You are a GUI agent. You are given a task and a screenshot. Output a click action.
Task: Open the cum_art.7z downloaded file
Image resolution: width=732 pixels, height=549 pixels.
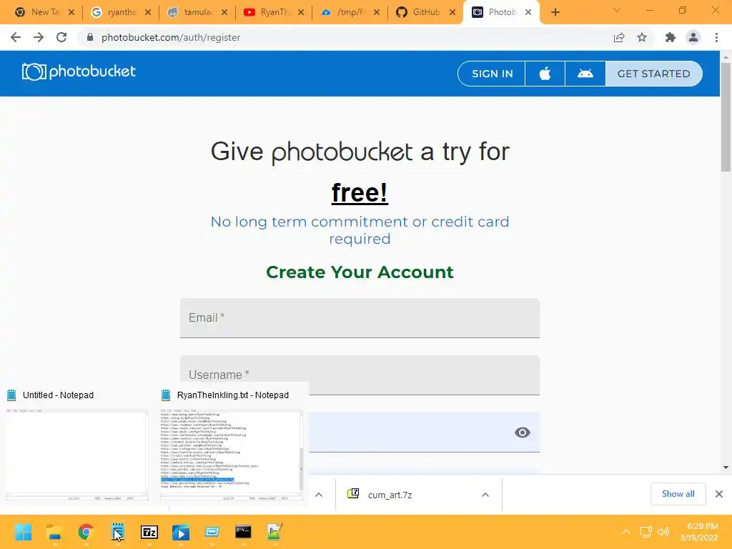coord(390,495)
